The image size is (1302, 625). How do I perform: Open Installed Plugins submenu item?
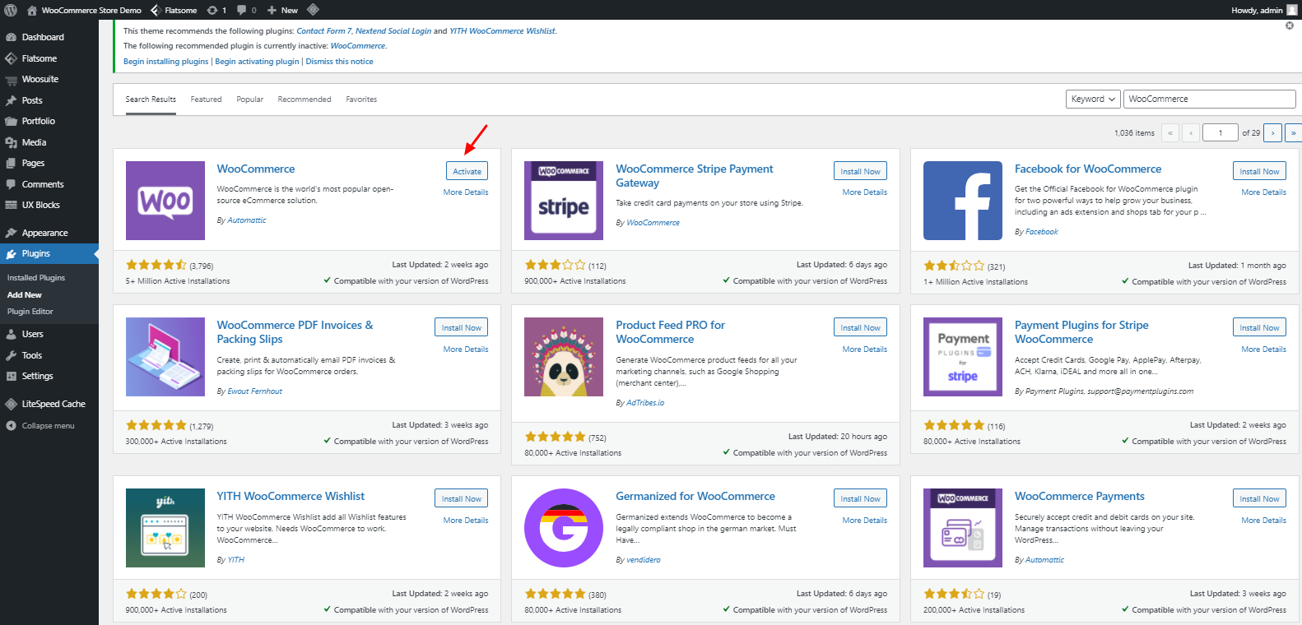pos(36,278)
